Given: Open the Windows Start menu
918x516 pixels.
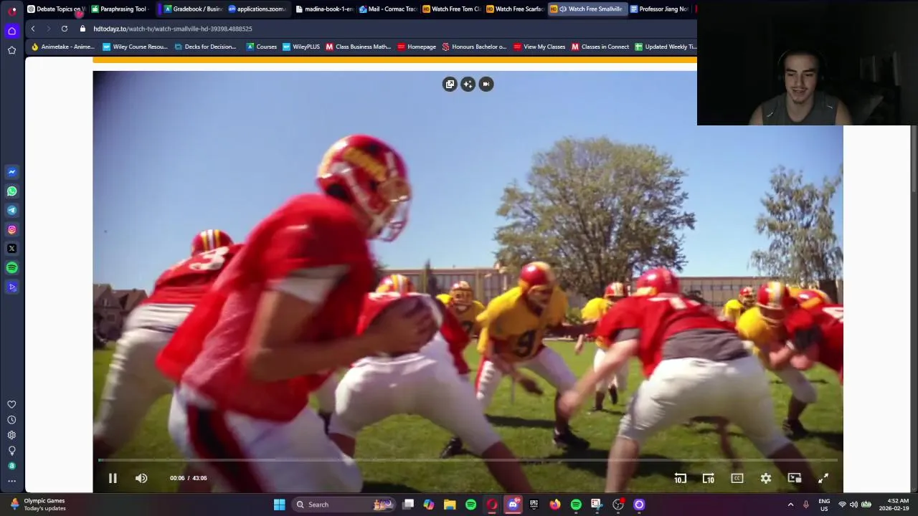Looking at the screenshot, I should pyautogui.click(x=279, y=505).
